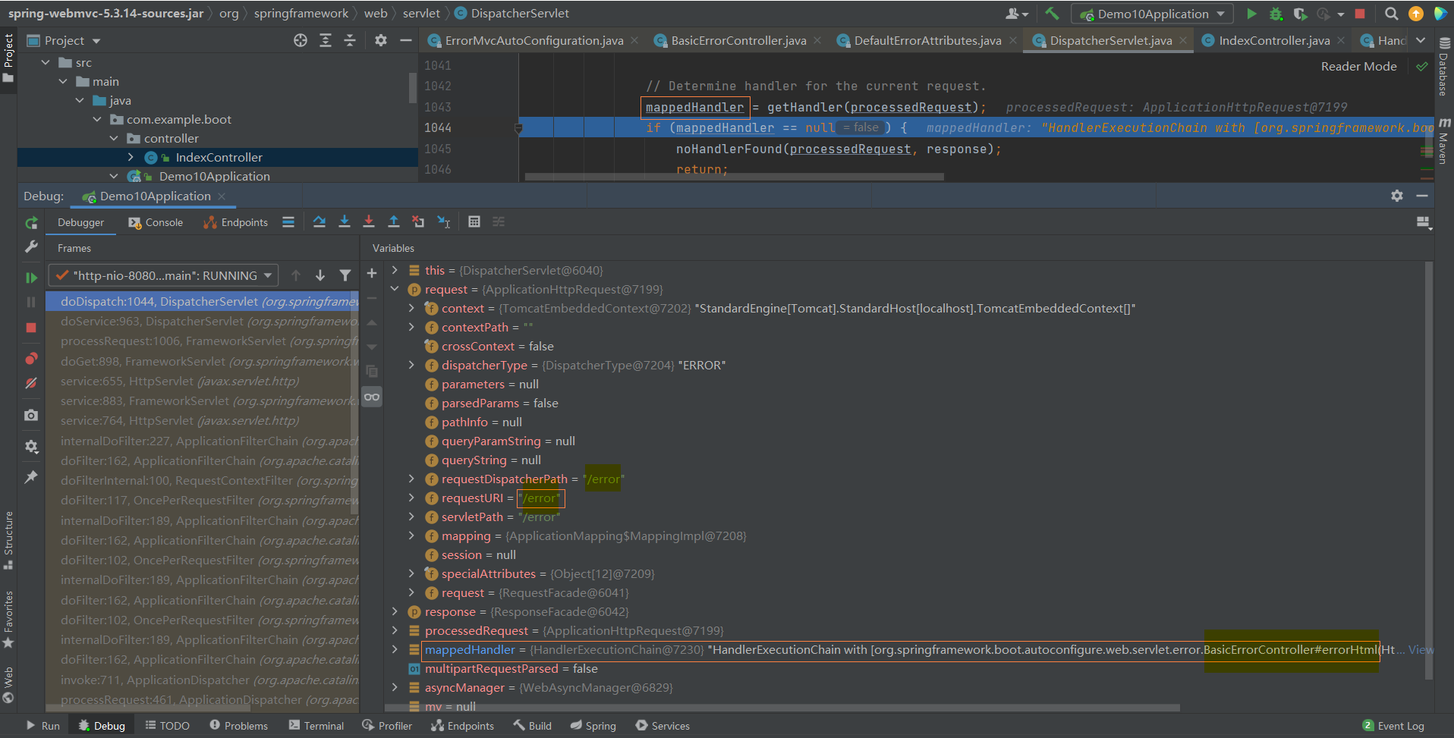Click the Step Out icon
Screen dimensions: 1454x738
[393, 221]
